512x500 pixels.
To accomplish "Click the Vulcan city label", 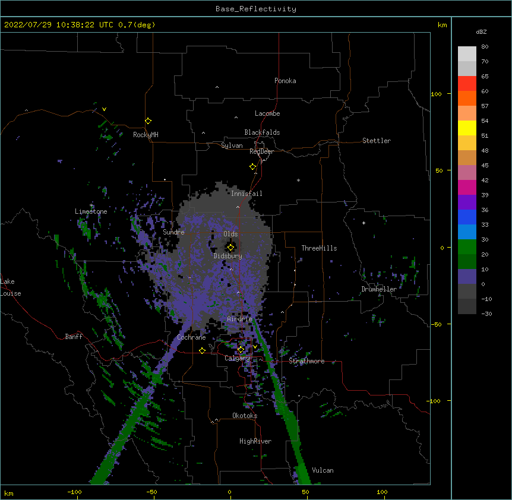I will tap(323, 470).
